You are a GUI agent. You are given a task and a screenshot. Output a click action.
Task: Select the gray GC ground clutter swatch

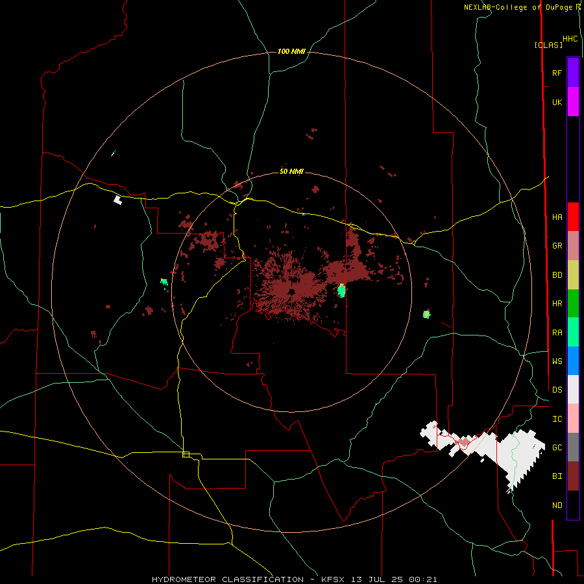click(x=573, y=447)
